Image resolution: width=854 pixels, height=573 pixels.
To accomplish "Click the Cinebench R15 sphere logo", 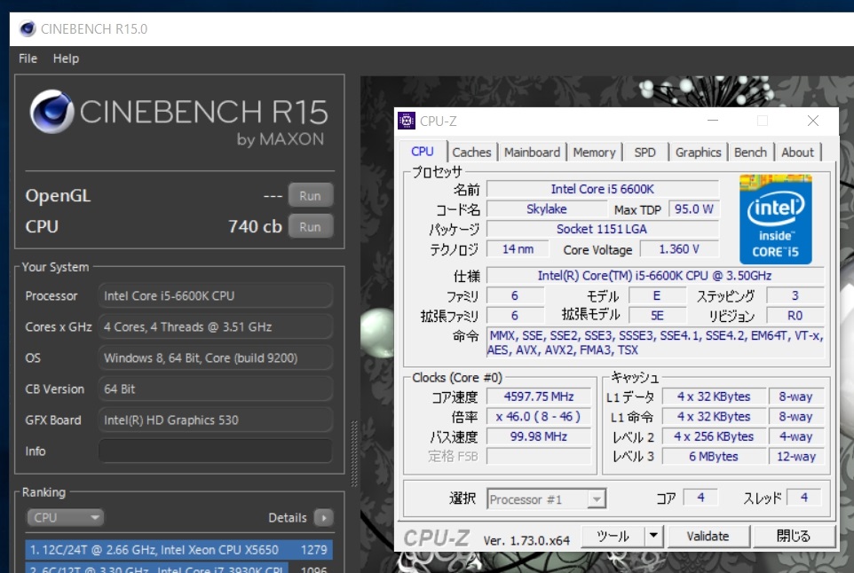I will coord(51,112).
